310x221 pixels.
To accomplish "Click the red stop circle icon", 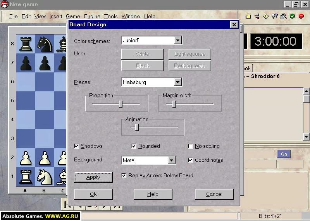I will [x=301, y=16].
